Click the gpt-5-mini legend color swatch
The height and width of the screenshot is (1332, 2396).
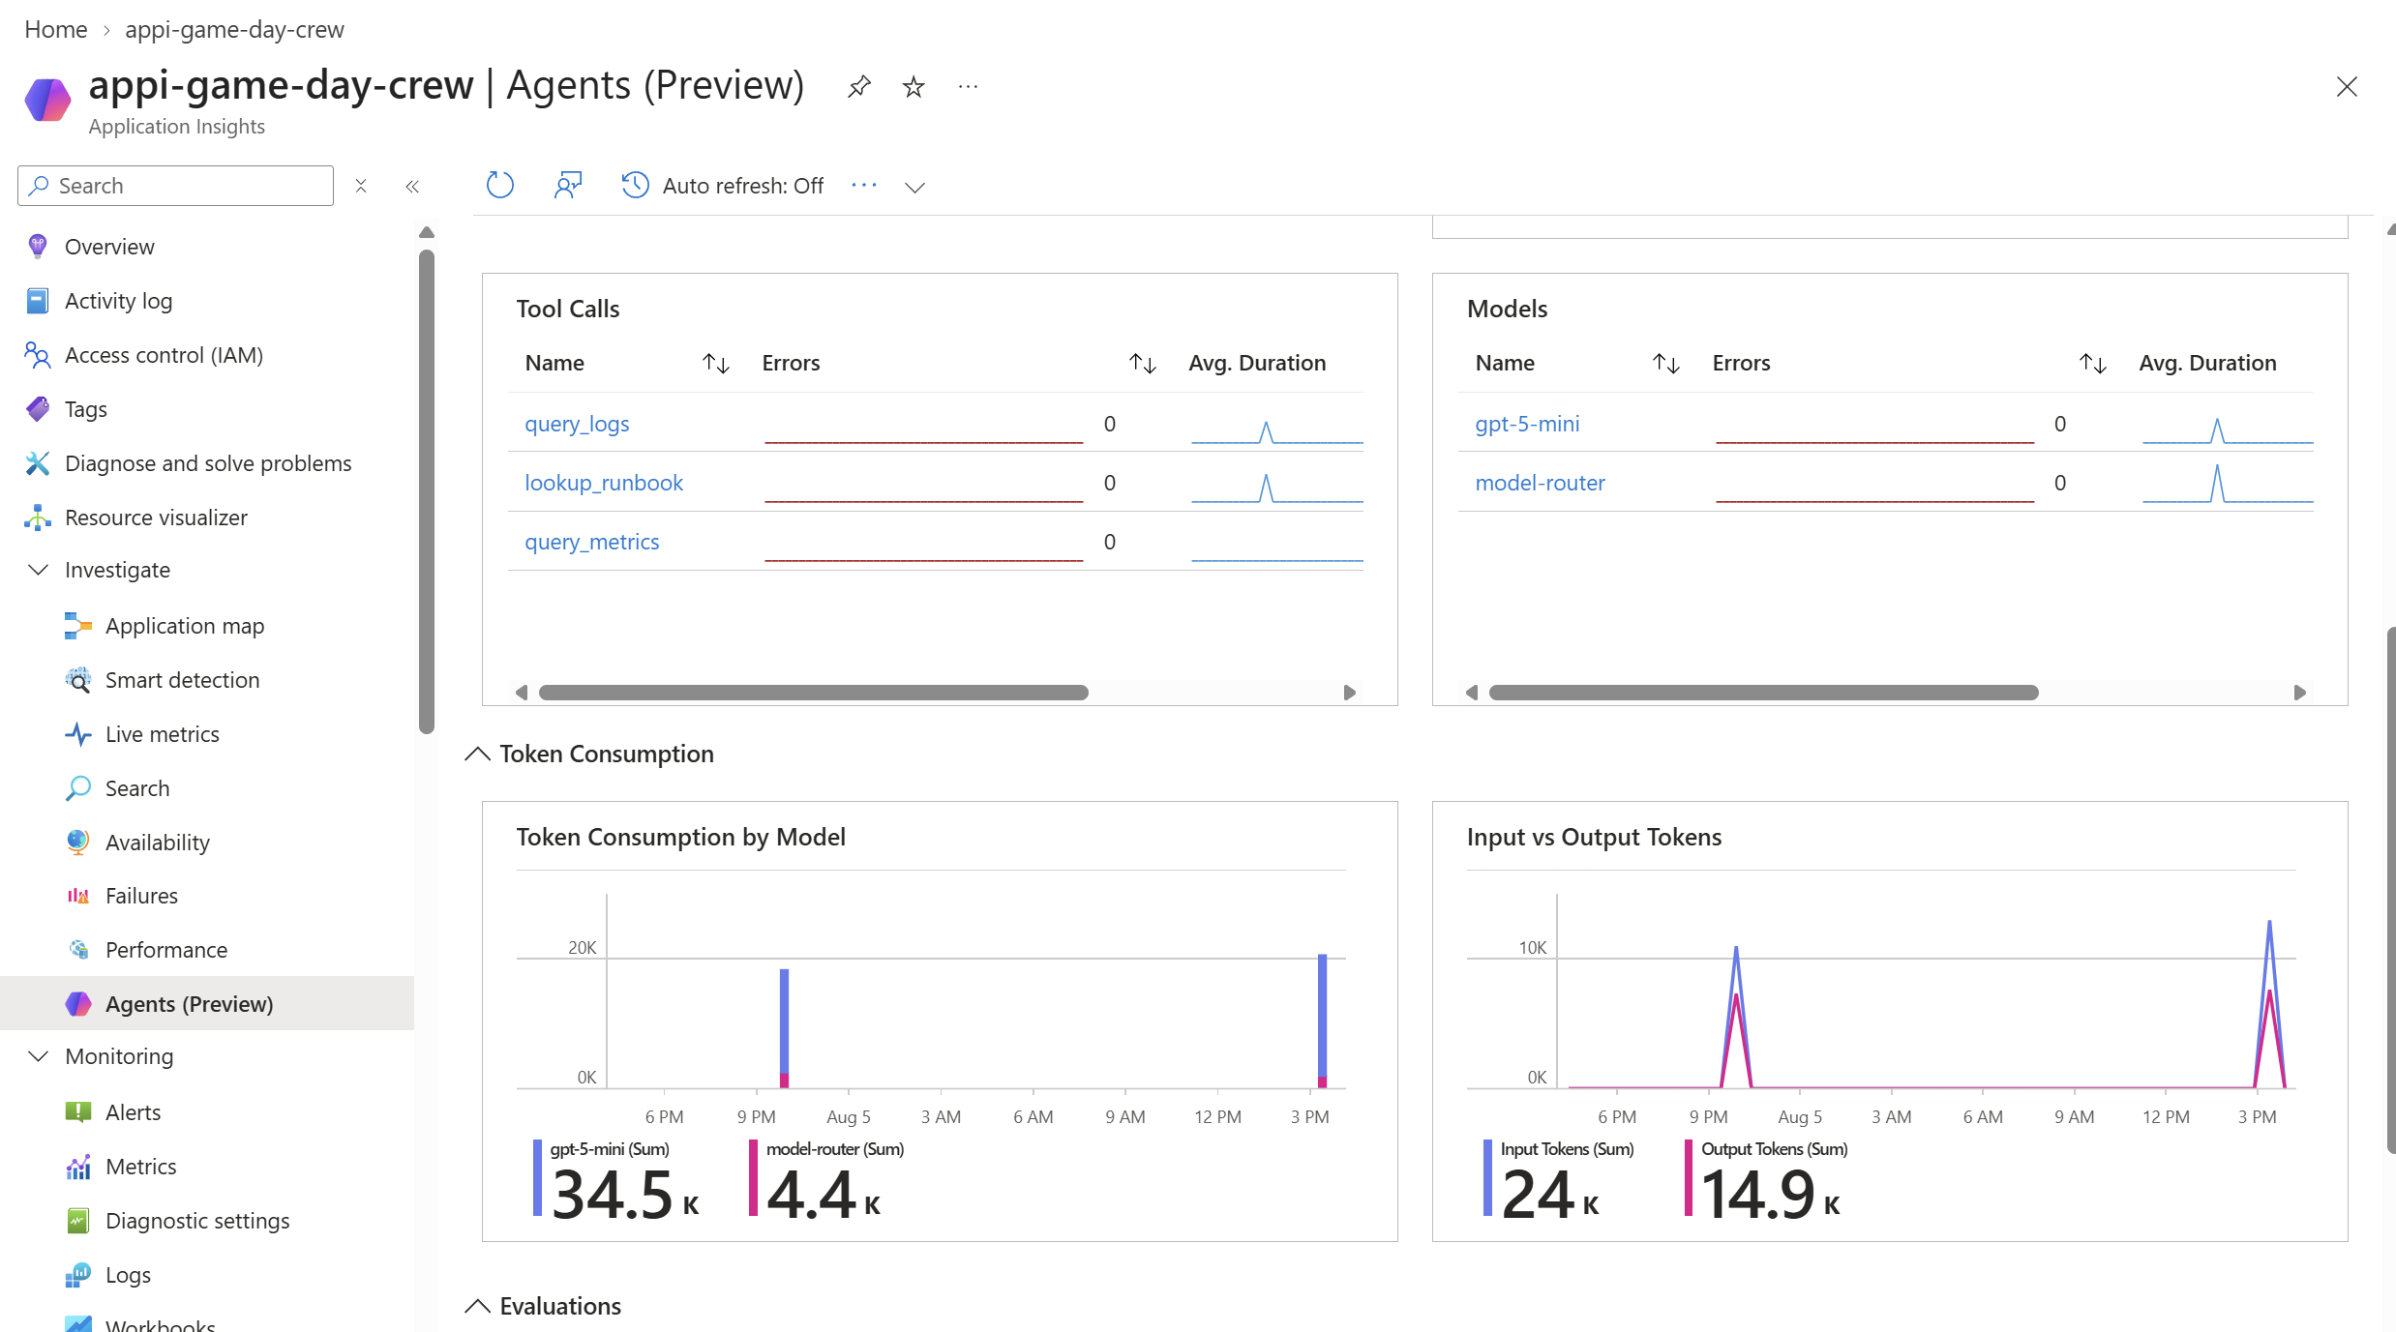(537, 1177)
